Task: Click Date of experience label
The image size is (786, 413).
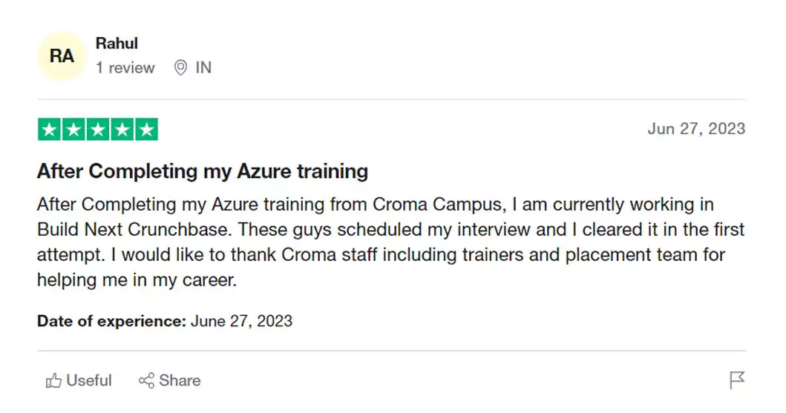Action: click(112, 321)
